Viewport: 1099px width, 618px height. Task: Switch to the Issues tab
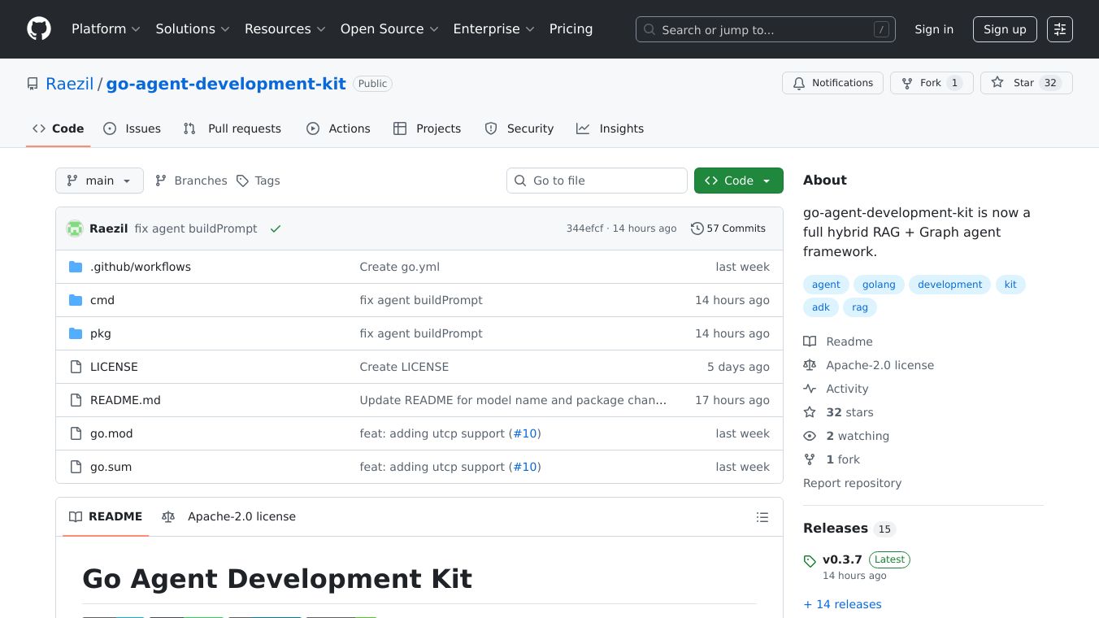tap(132, 128)
